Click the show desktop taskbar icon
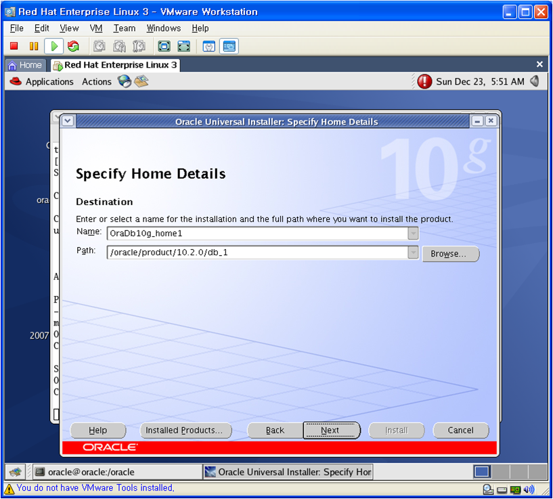The image size is (553, 499). click(x=15, y=472)
